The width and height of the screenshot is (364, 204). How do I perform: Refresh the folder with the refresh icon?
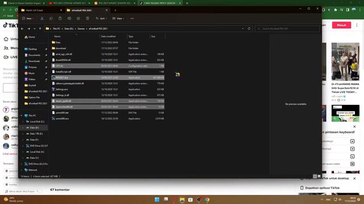pyautogui.click(x=249, y=29)
